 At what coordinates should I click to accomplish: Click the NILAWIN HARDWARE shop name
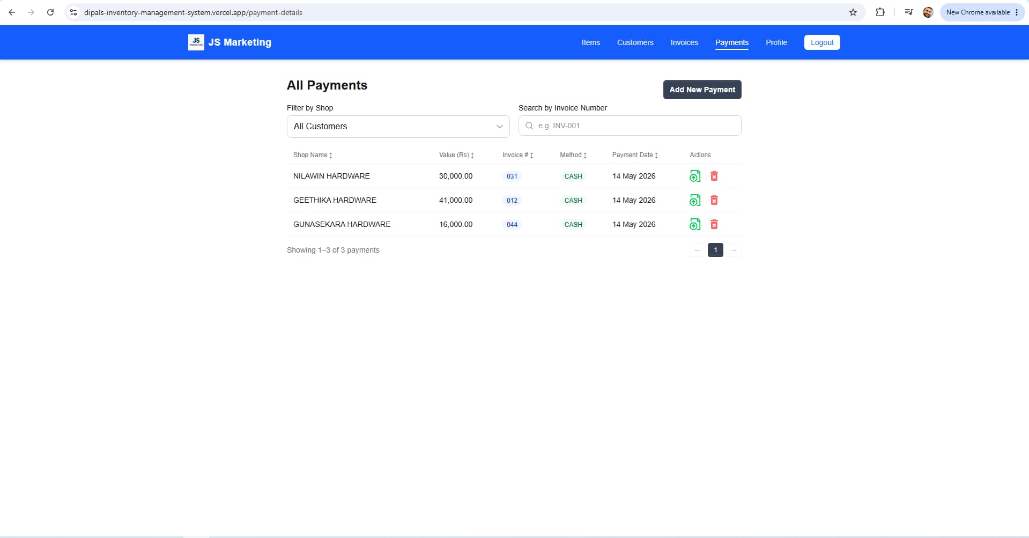click(331, 176)
